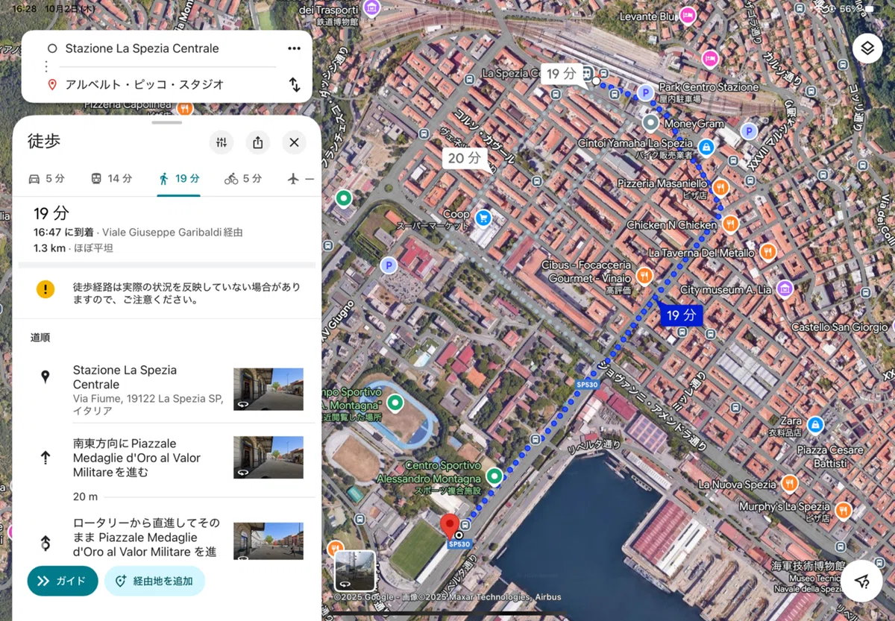
Task: Open Street View thumbnail for Stazione La Spezia Centrale step
Action: pos(268,389)
